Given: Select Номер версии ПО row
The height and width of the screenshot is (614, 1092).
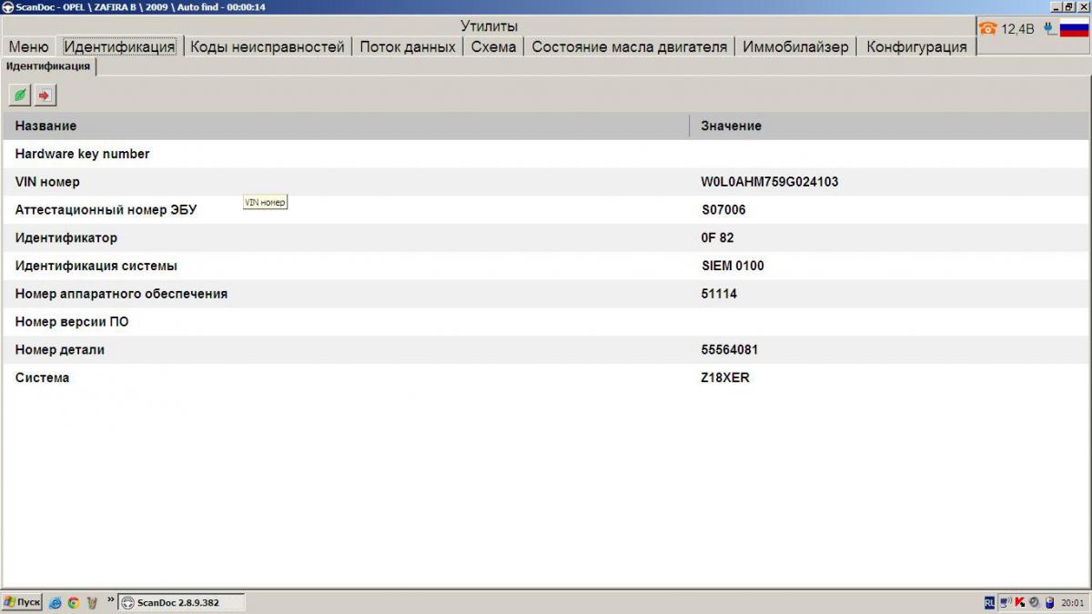Looking at the screenshot, I should (545, 322).
